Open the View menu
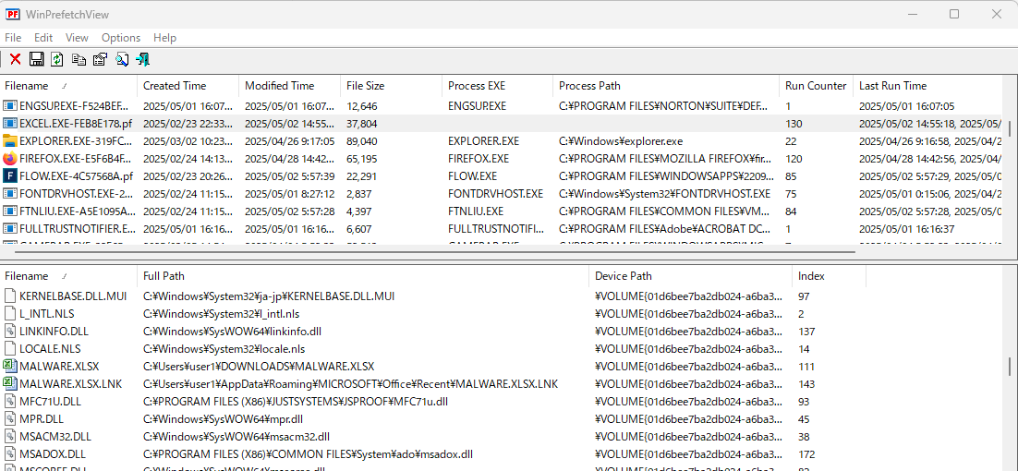Screen dimensions: 1018x471 click(x=77, y=38)
